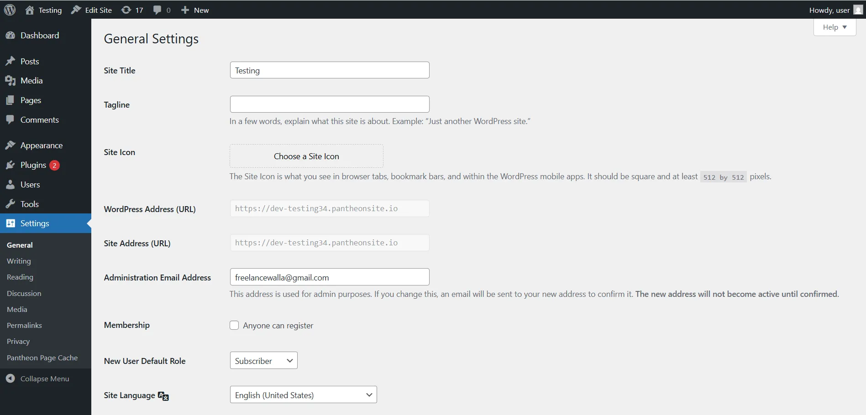This screenshot has width=866, height=415.
Task: Click the home icon beside Testing
Action: tap(30, 10)
